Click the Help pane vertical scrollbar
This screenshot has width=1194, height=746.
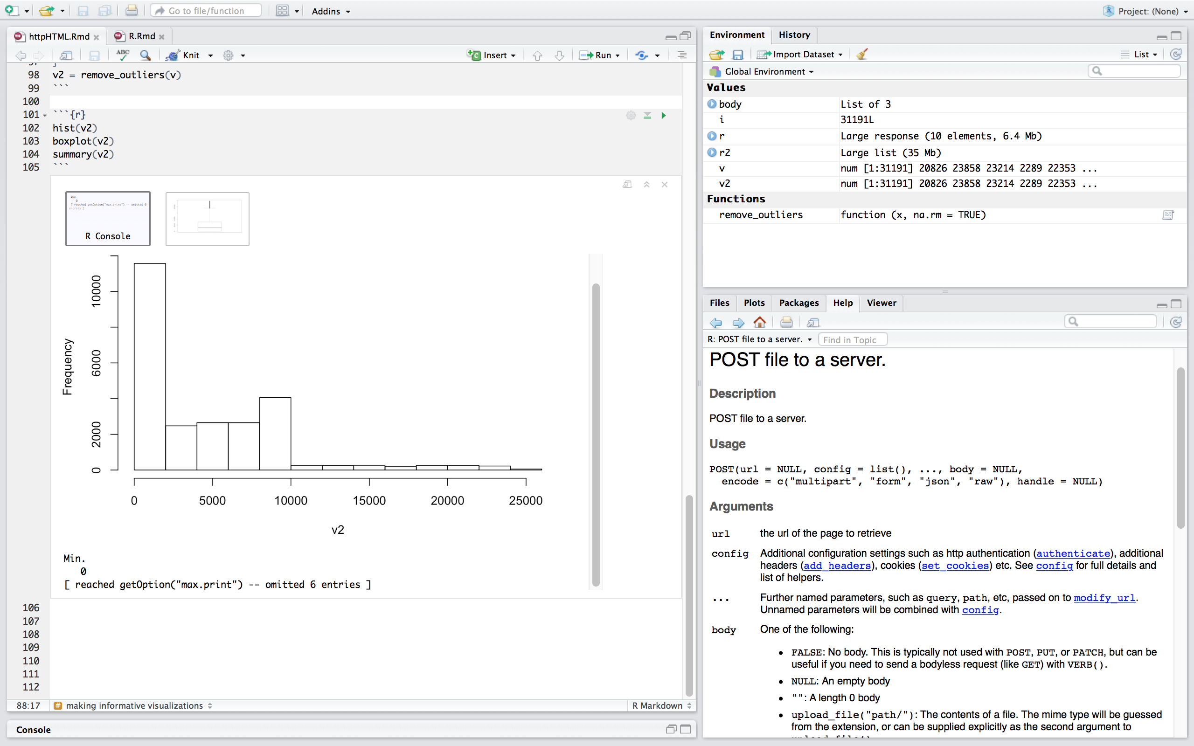(1180, 444)
